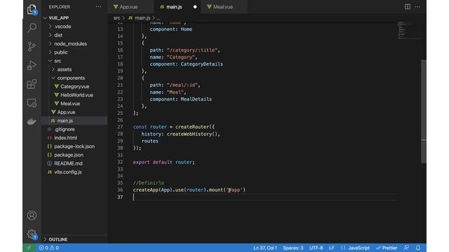This screenshot has width=449, height=252.
Task: Open the Accounts icon
Action: tap(32, 215)
